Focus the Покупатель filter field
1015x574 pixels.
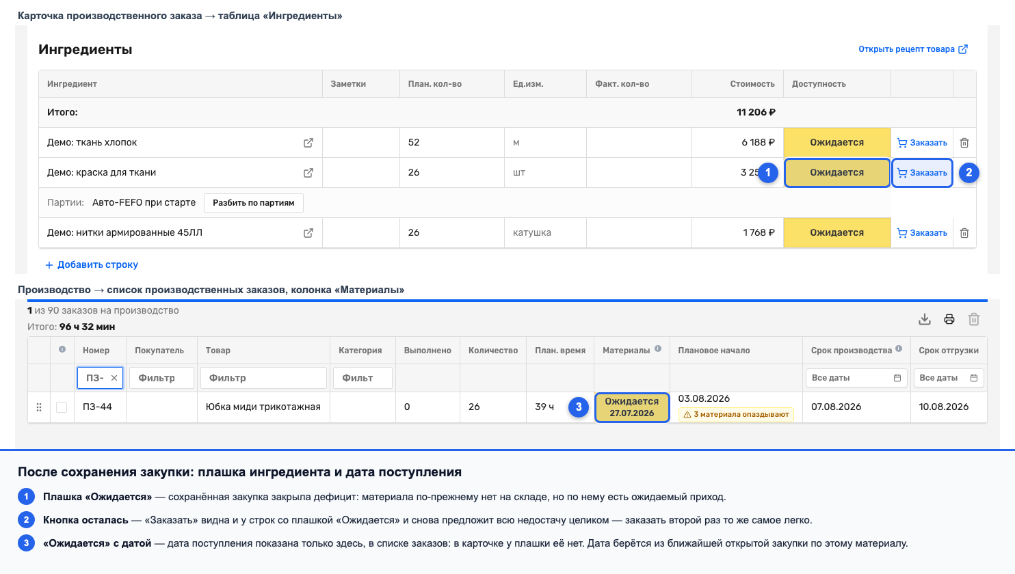point(161,378)
